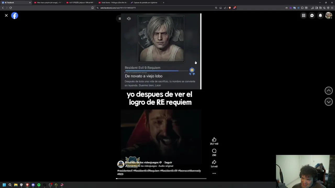
Task: Toggle the browser sidebar panel
Action: click(316, 8)
